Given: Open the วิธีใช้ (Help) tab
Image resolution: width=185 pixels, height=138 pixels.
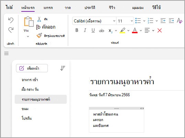Looking at the screenshot, I should click(156, 8).
